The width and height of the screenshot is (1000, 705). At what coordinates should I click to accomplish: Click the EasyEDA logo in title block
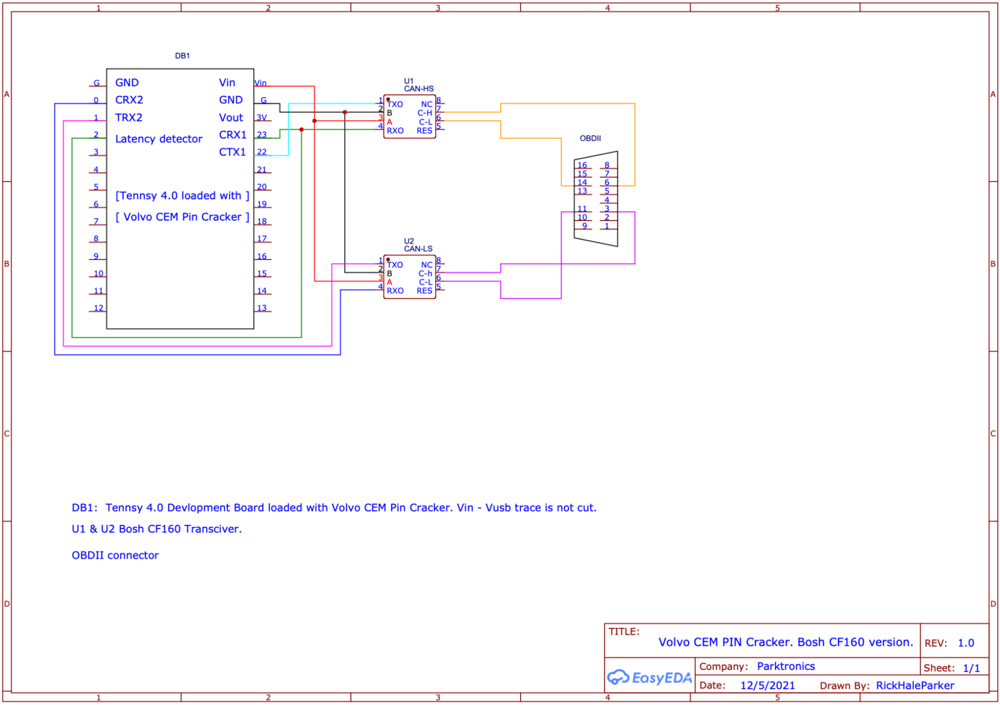(649, 677)
